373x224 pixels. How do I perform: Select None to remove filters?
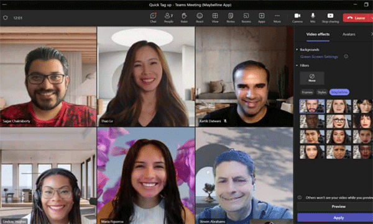tap(312, 78)
